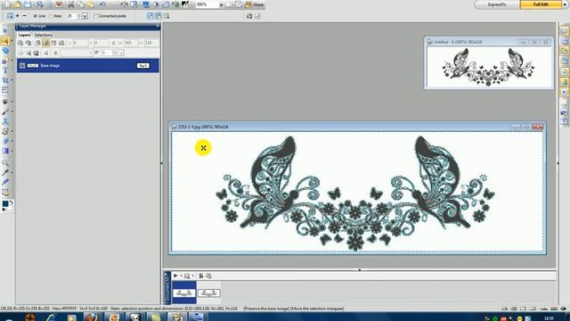The image size is (570, 321).
Task: Enable the Connected pixels checkbox
Action: click(x=95, y=16)
